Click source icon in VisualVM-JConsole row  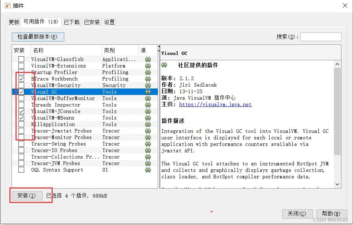tap(148, 112)
